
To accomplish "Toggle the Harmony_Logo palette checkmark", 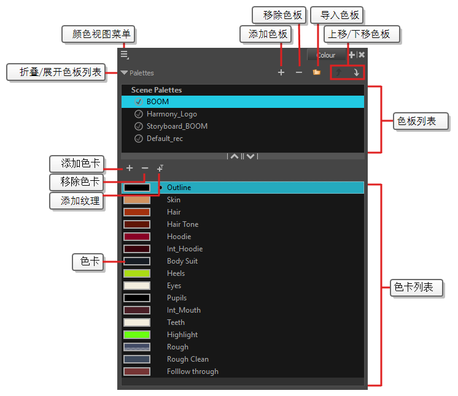I will 138,114.
